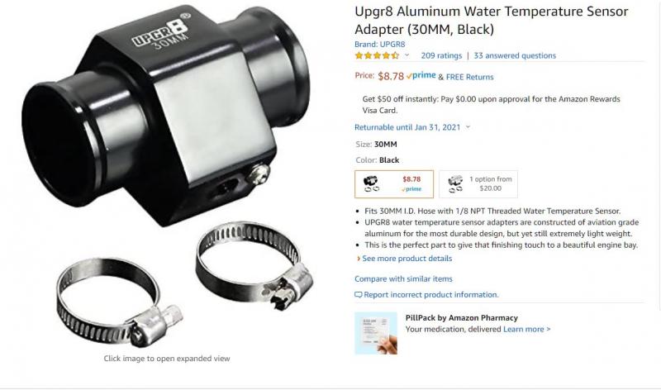This screenshot has height=390, width=661.
Task: Select the silver adapter swatch from $20.00
Action: [x=478, y=184]
